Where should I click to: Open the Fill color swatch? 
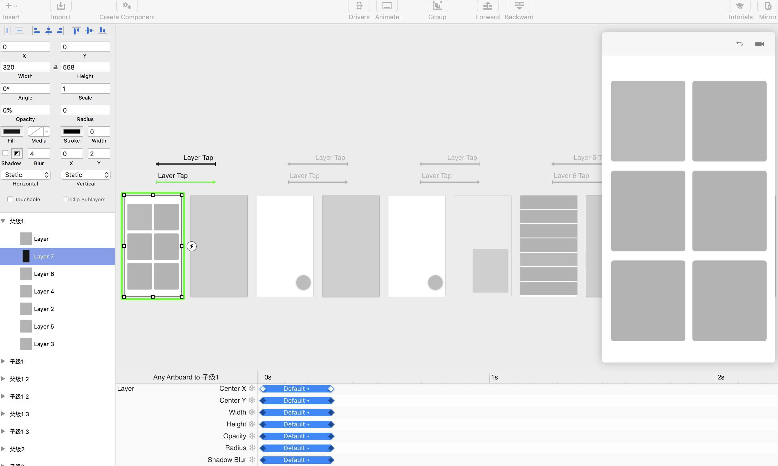(x=12, y=131)
